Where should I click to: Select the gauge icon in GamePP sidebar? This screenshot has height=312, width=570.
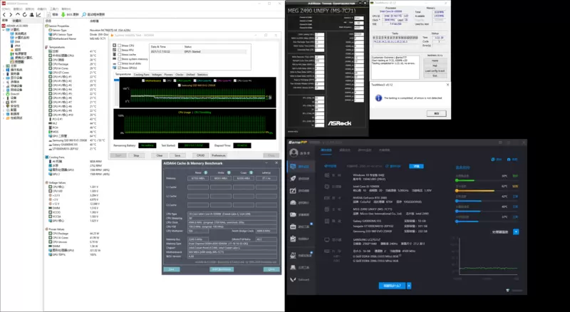[293, 202]
